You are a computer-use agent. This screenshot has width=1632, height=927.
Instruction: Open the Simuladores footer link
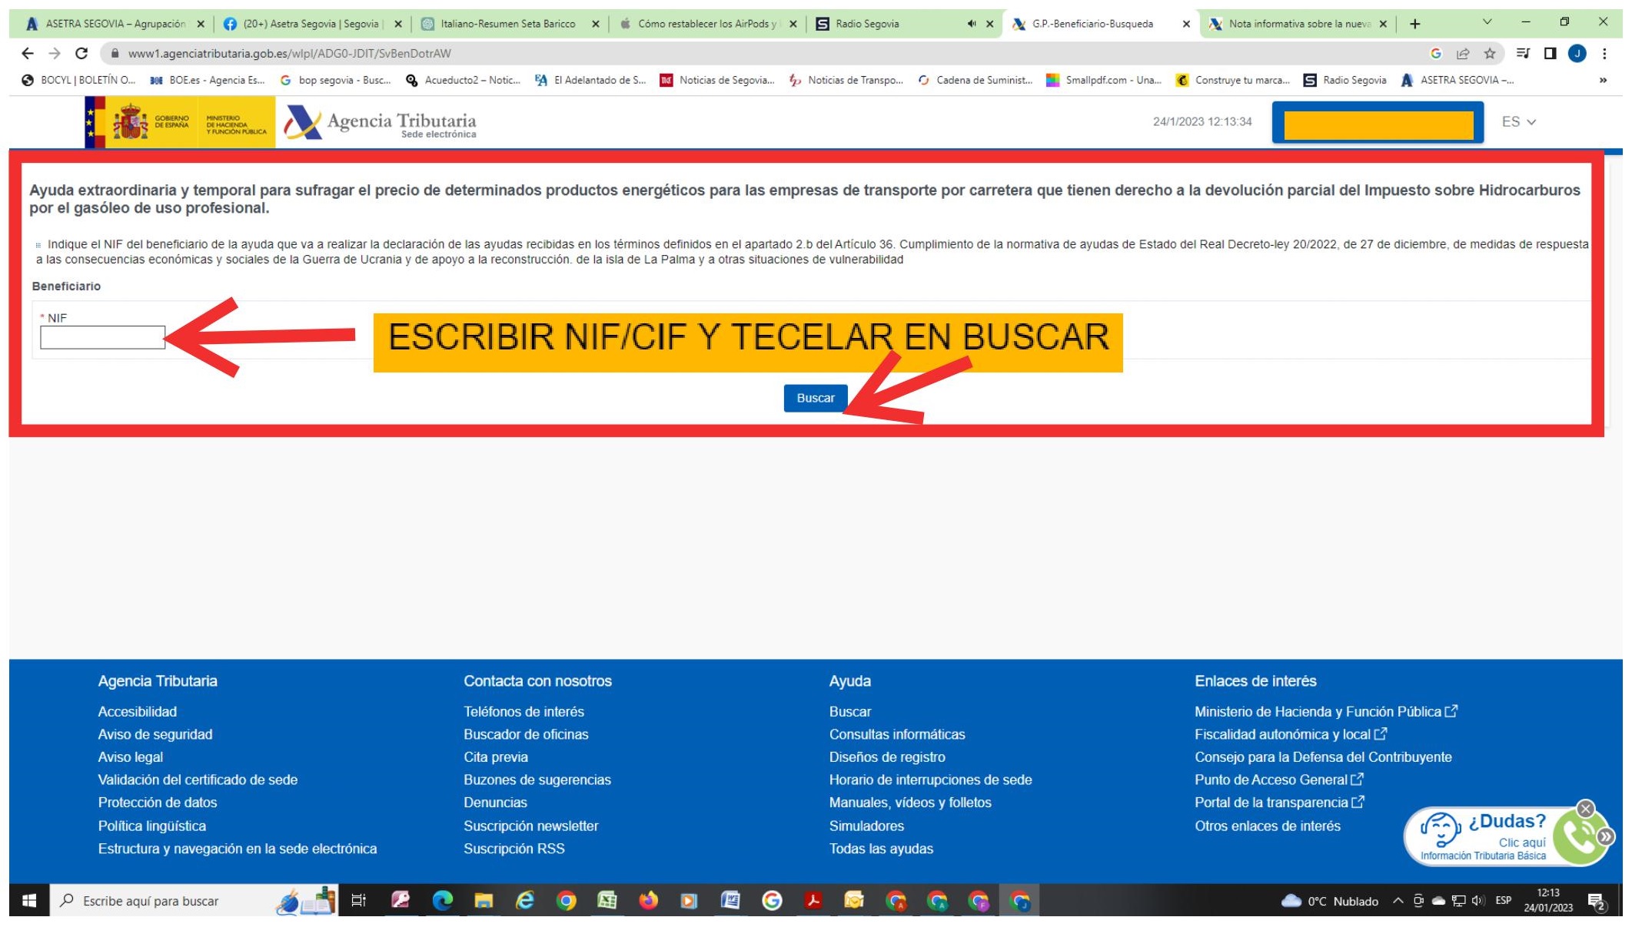pos(866,826)
